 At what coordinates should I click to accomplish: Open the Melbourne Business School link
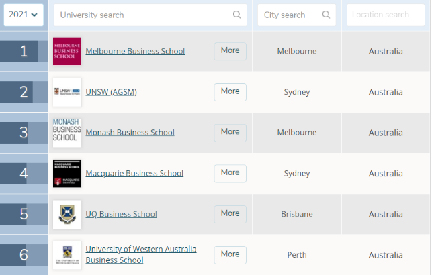pos(135,52)
